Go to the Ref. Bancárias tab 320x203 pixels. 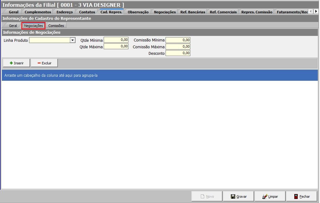(x=192, y=12)
